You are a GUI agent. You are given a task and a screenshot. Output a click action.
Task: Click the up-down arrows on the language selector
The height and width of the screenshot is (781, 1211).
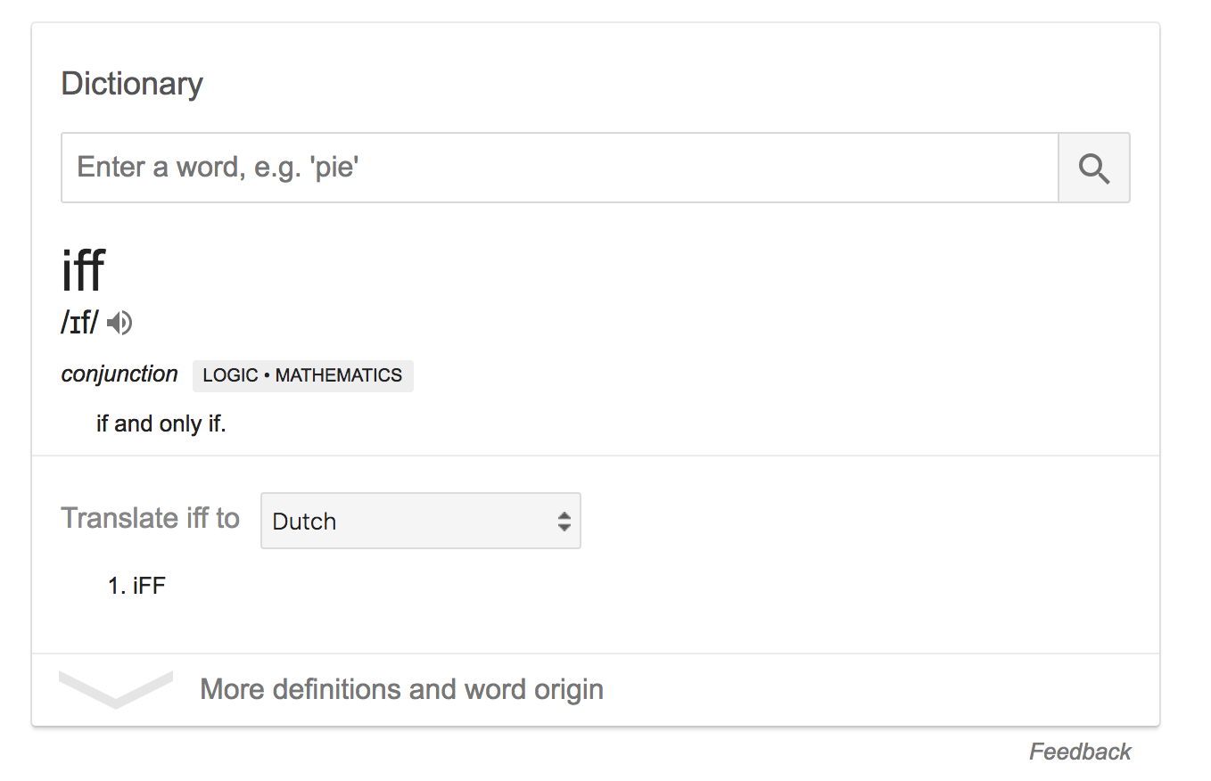564,521
